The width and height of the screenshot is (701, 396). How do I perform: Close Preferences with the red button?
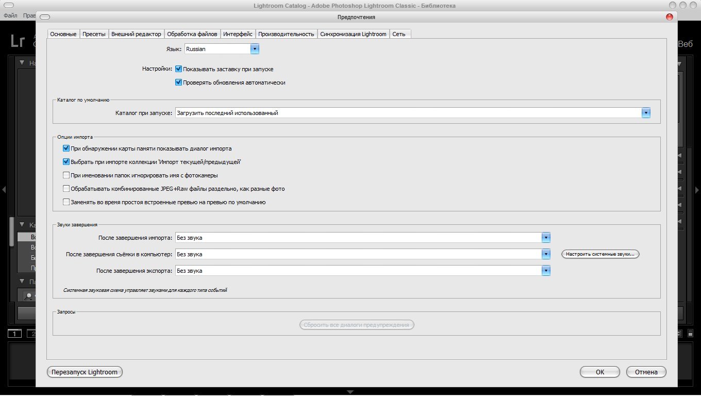click(x=670, y=17)
